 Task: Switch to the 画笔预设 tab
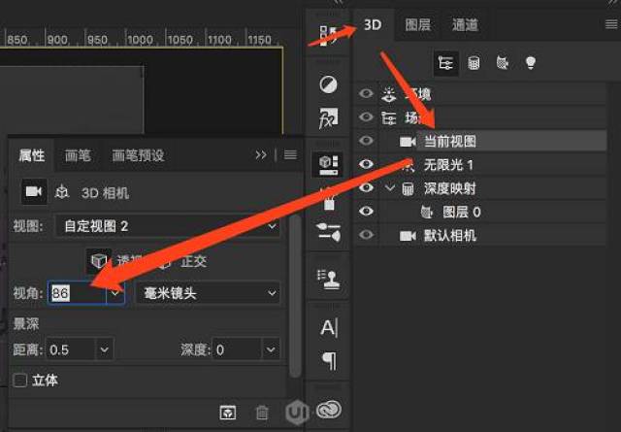pos(138,155)
